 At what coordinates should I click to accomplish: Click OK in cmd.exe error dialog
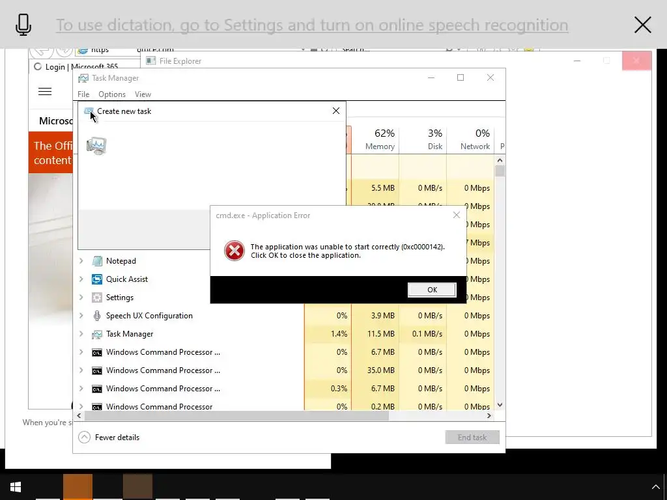coord(432,290)
